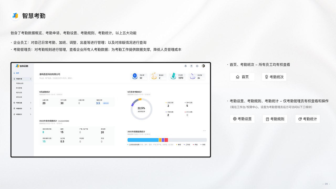The image size is (336, 189).
Task: Click the home icon beside sidebar 首页
Action: pyautogui.click(x=14, y=73)
